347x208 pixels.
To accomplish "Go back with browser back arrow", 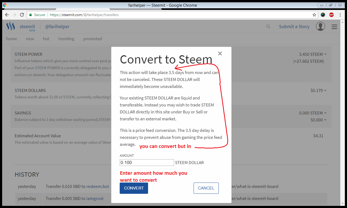I will click(7, 15).
